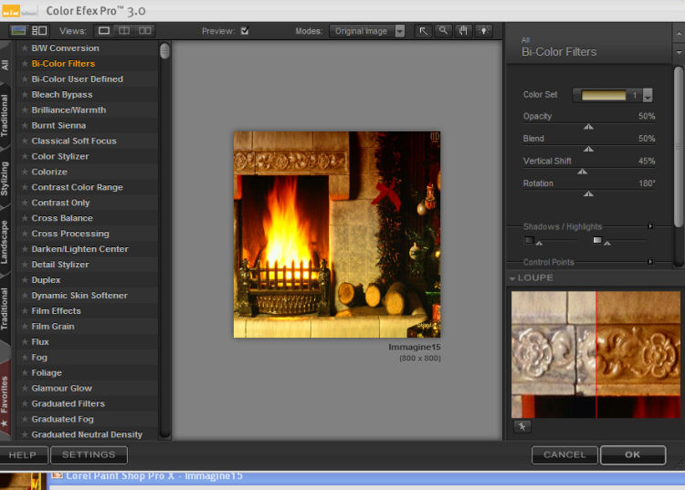Select the Foliage filter

coord(47,372)
